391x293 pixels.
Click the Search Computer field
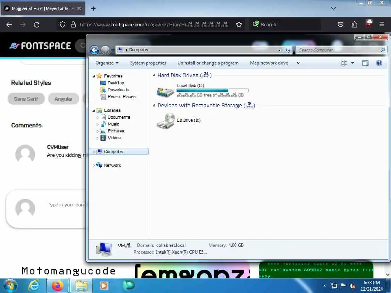(341, 50)
